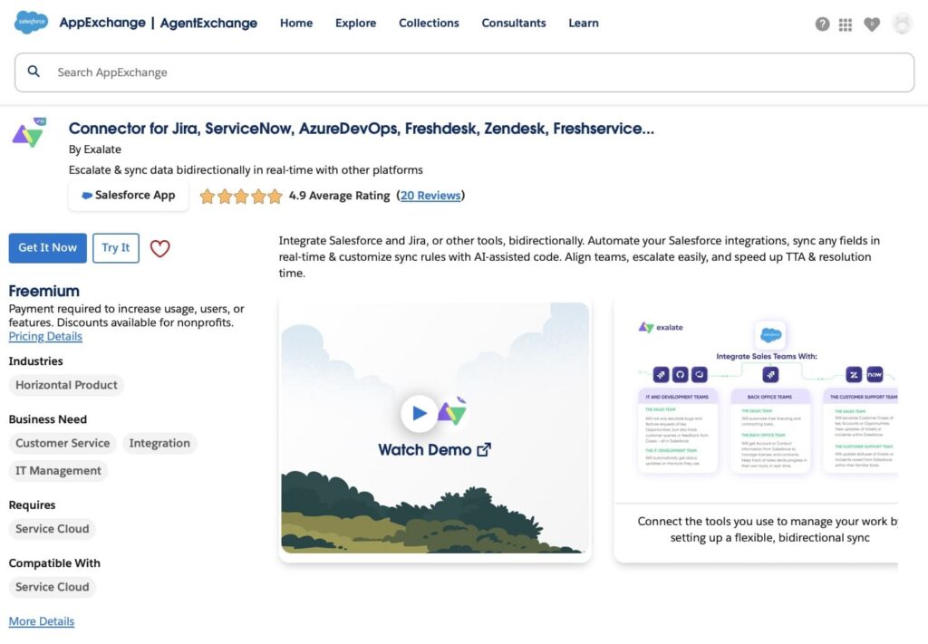
Task: Open the user profile avatar
Action: pos(901,24)
